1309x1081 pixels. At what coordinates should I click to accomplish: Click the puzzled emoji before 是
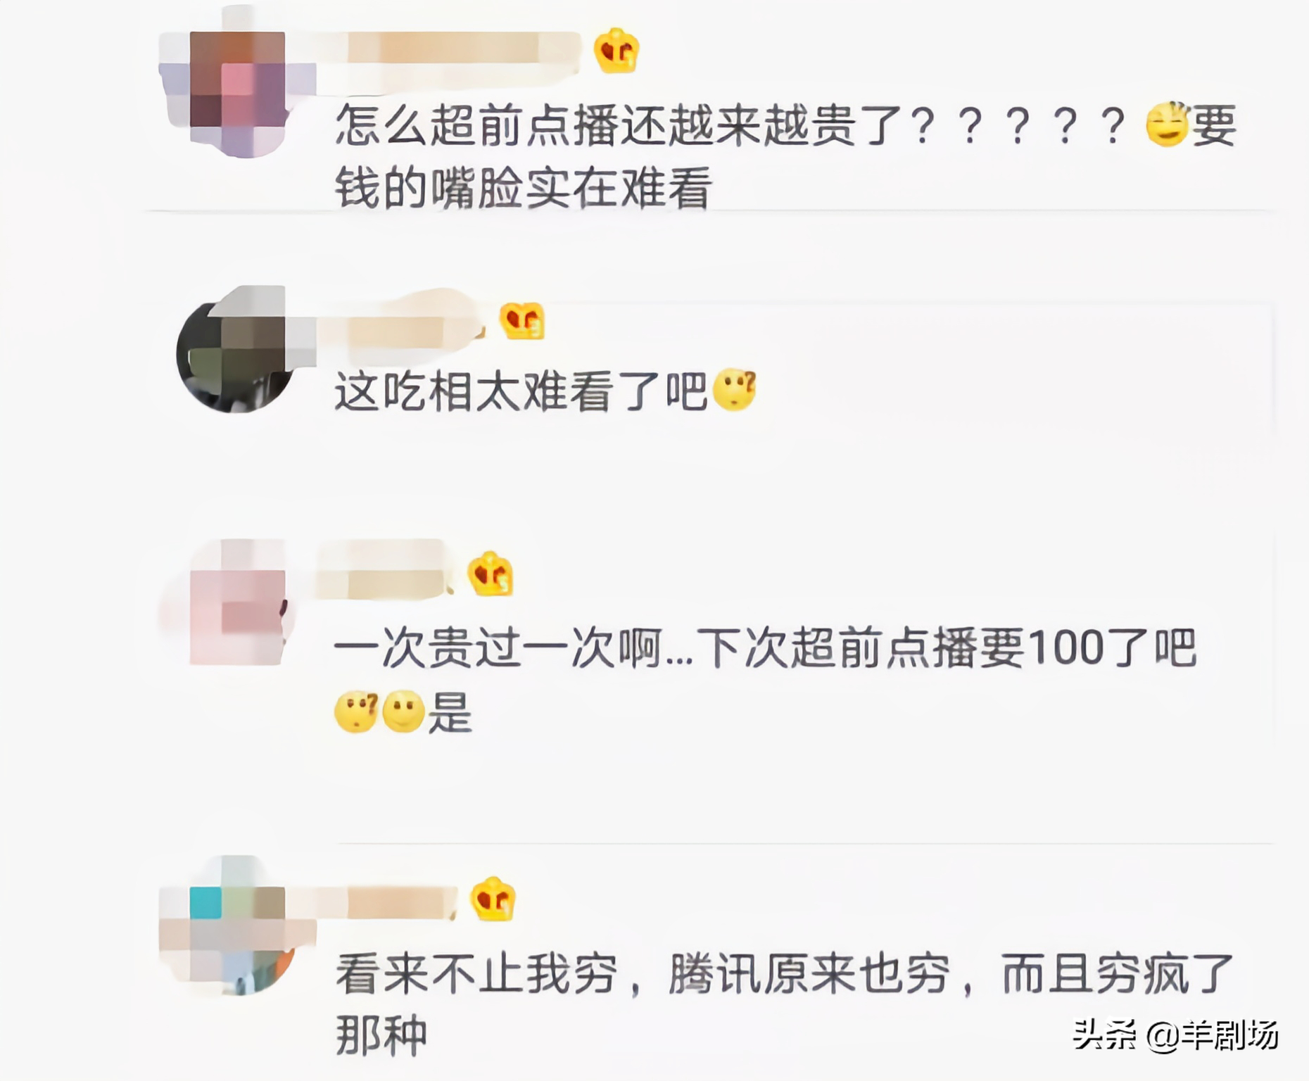coord(356,712)
